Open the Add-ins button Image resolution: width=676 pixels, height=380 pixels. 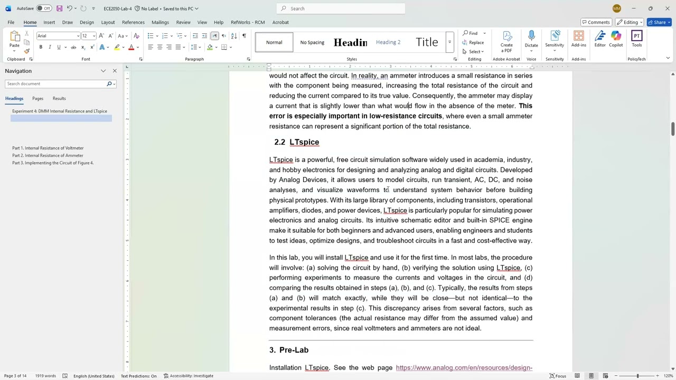tap(578, 40)
